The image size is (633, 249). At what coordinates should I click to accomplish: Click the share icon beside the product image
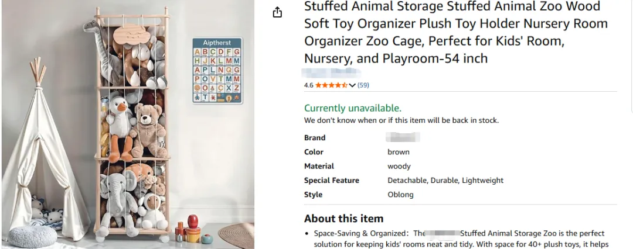(278, 13)
